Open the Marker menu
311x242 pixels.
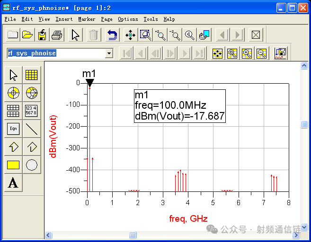click(x=87, y=19)
